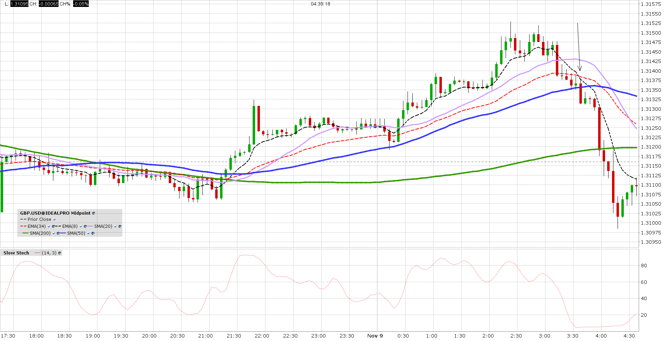The width and height of the screenshot is (664, 341).
Task: Click the SMA(200) legend label
Action: pyautogui.click(x=40, y=233)
